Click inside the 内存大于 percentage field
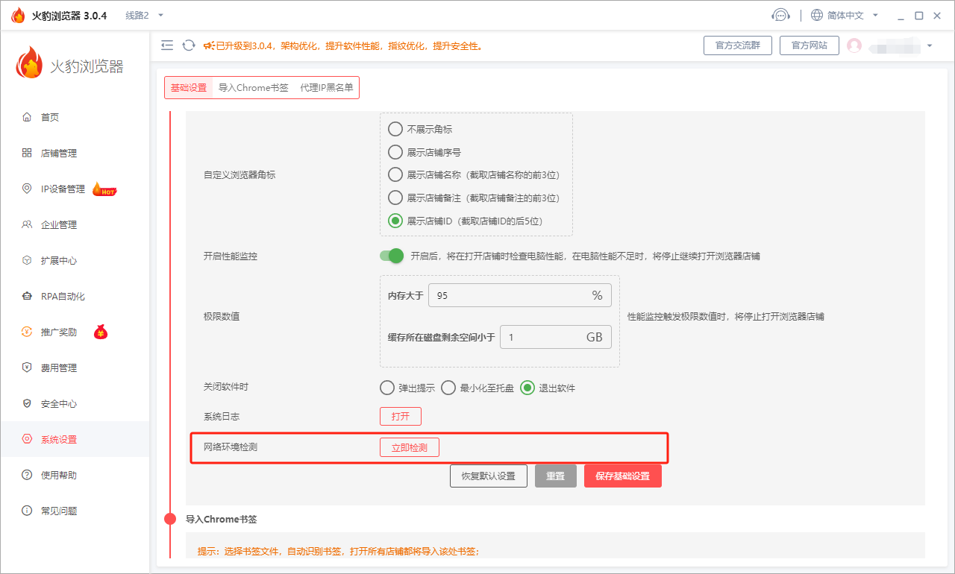This screenshot has height=574, width=955. (x=519, y=295)
